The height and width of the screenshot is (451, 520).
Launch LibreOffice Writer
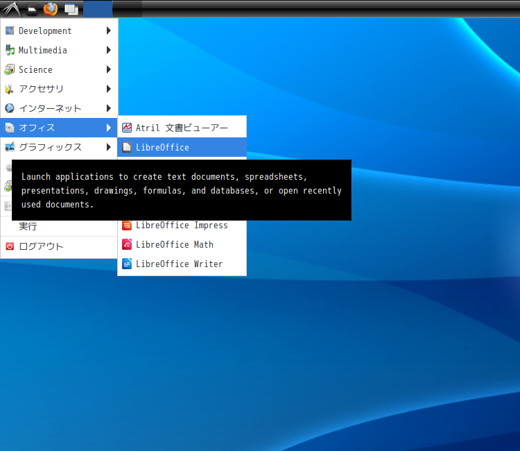182,264
